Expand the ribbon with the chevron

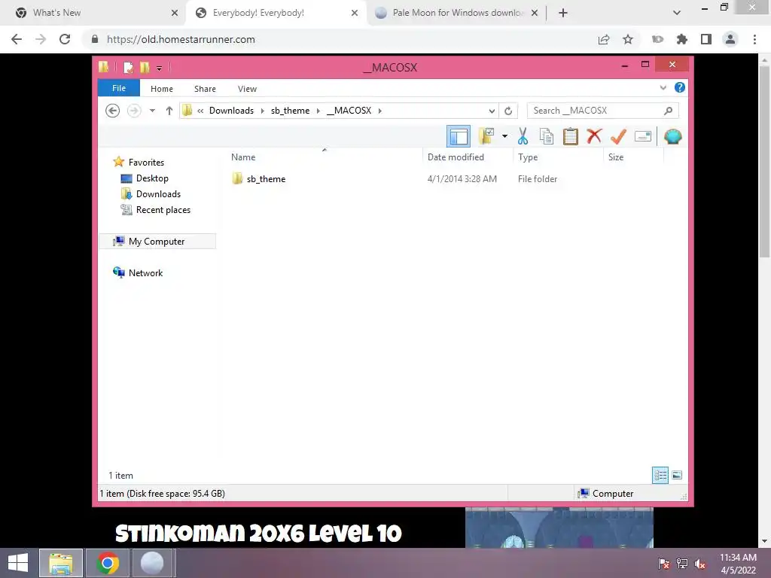[x=663, y=88]
